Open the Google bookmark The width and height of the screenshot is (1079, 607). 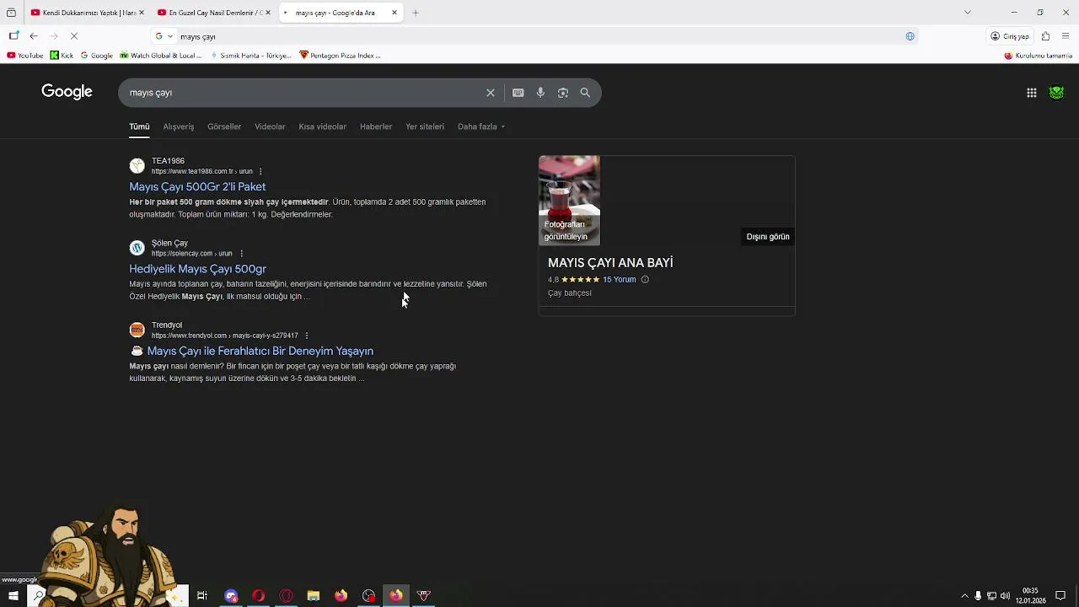tap(96, 56)
